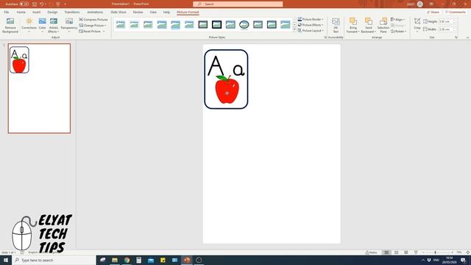Apply the first picture style thumbnail
This screenshot has width=471, height=265.
point(121,24)
